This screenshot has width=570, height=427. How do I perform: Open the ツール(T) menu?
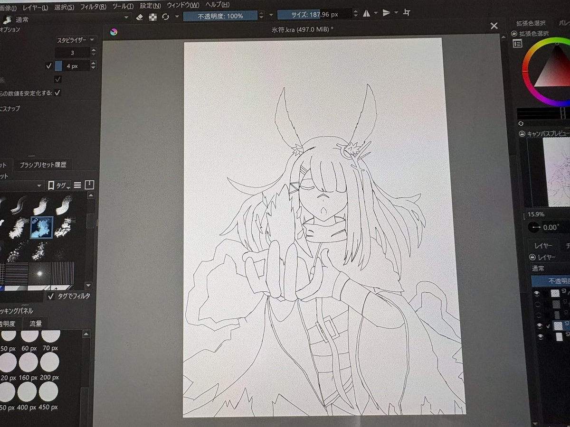tap(123, 6)
